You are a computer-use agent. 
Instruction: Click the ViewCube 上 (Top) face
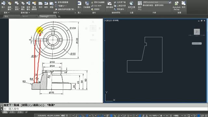197,32
